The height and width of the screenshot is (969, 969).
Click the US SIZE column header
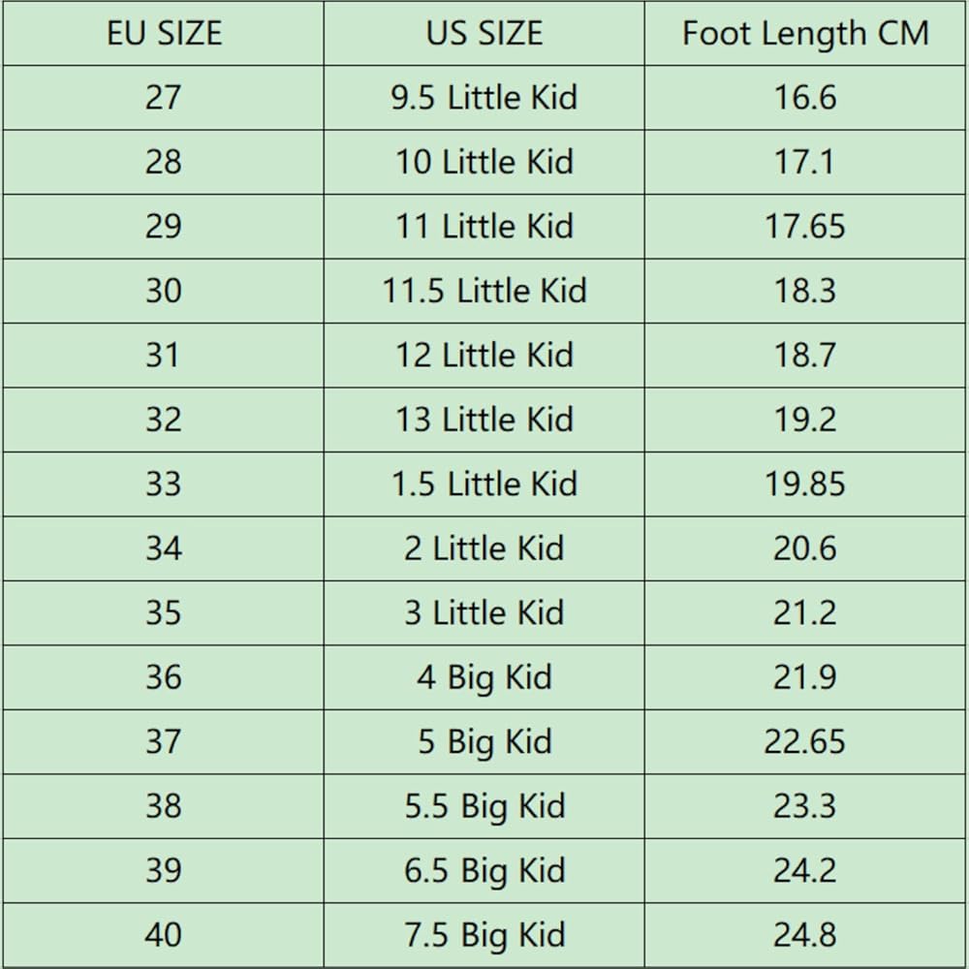tap(484, 33)
